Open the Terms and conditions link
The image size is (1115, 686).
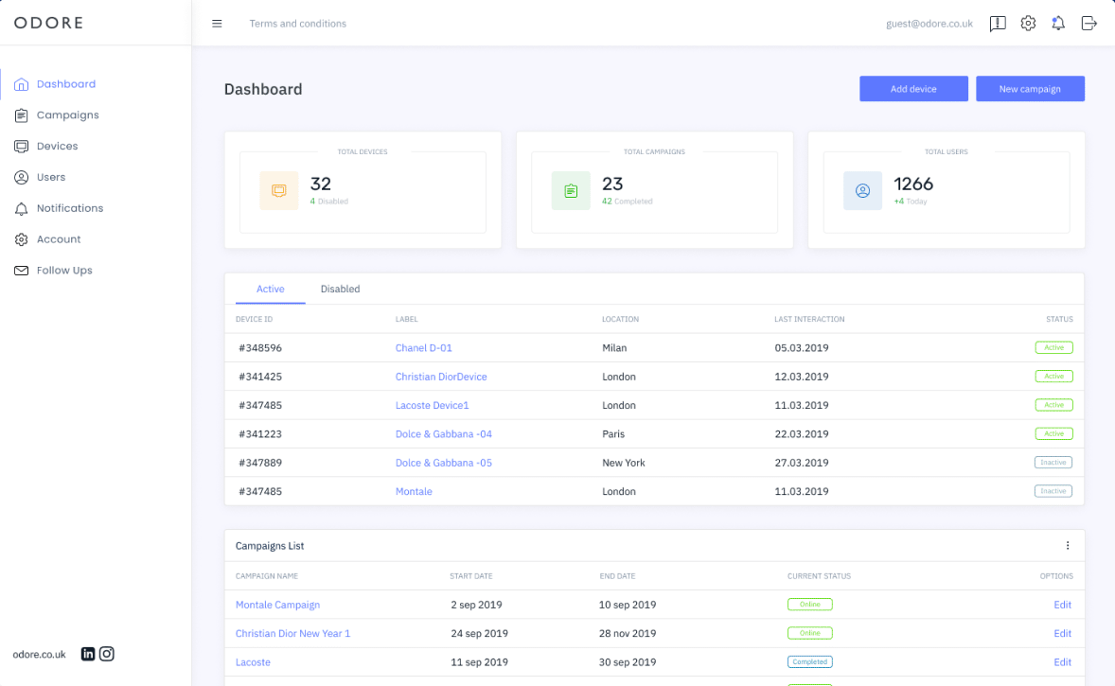click(x=298, y=24)
